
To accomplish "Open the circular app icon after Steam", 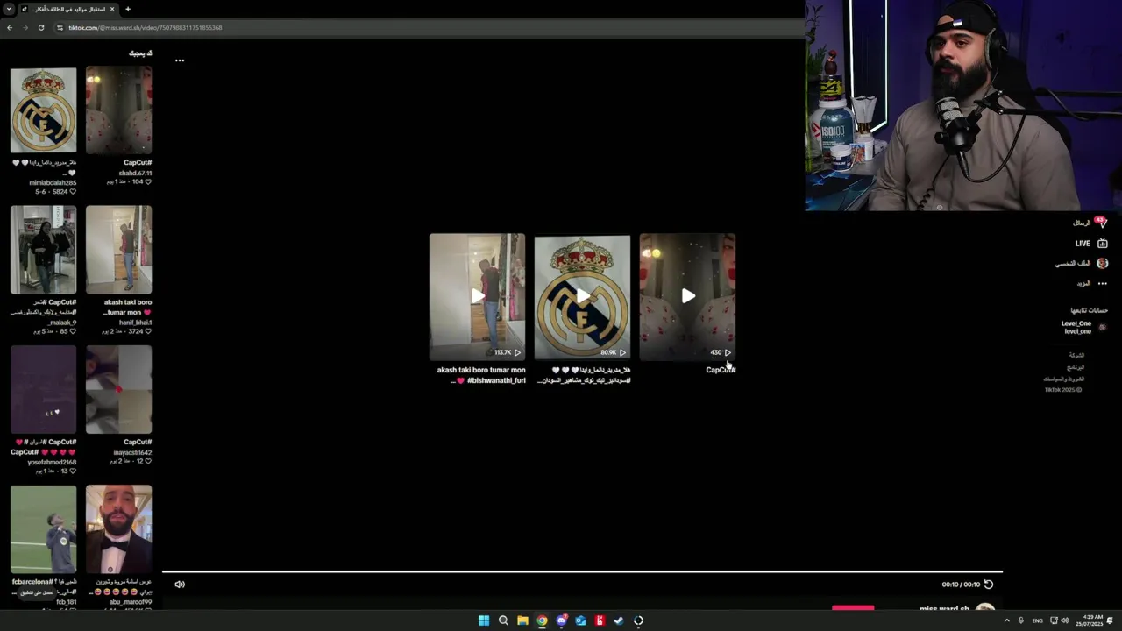I will pos(638,620).
